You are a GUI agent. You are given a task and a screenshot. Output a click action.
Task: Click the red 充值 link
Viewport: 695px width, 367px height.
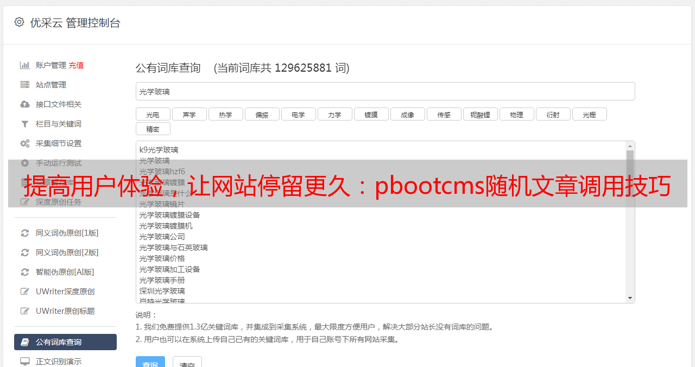point(76,65)
